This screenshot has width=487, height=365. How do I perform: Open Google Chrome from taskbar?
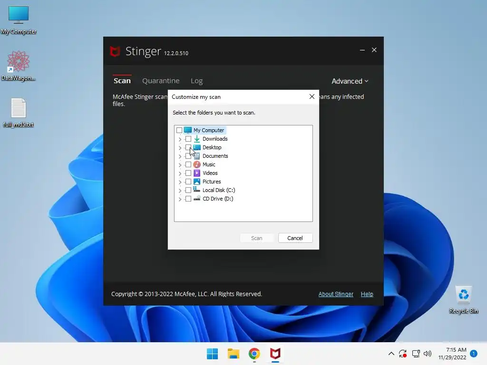pos(254,354)
